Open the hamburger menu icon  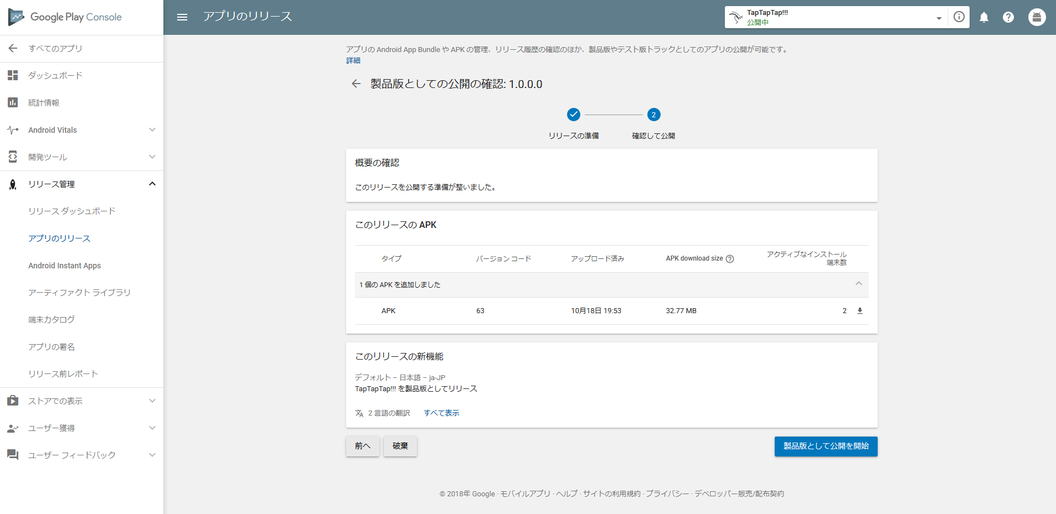182,17
